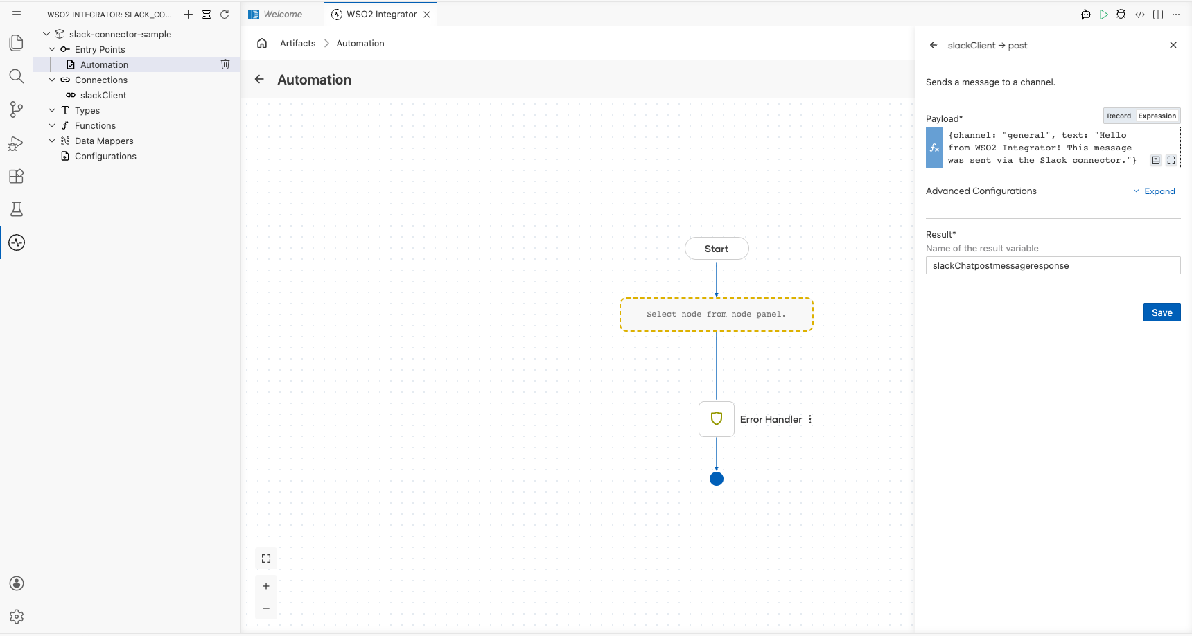Toggle the Functions section chevron

point(52,125)
